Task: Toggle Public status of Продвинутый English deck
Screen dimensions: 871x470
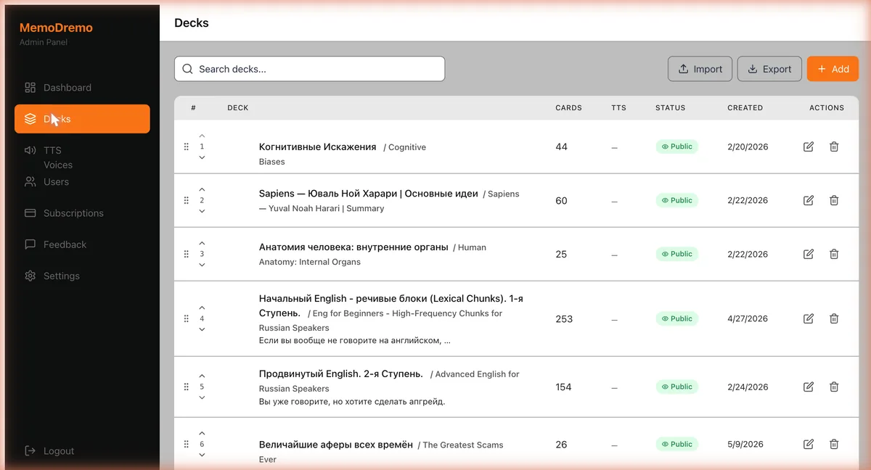Action: tap(677, 387)
